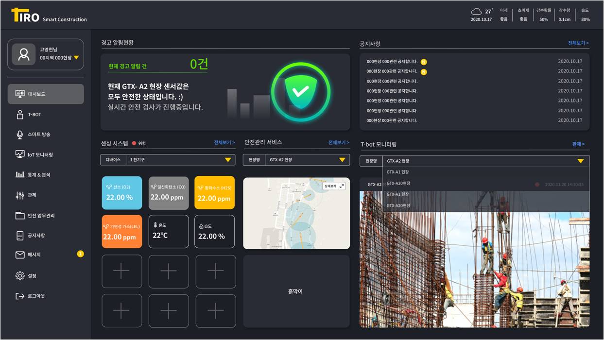Click the user profile avatar icon
604x340 pixels.
point(23,54)
